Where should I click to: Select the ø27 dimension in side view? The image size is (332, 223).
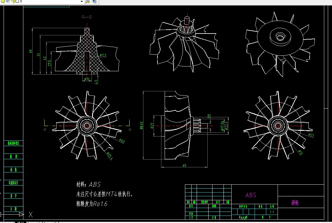click(152, 126)
